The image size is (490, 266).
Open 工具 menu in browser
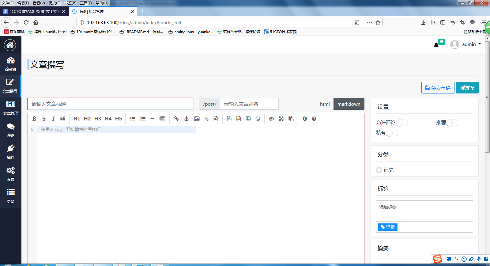[x=86, y=3]
